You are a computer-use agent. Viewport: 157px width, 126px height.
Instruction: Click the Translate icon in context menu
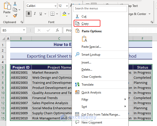77,84
